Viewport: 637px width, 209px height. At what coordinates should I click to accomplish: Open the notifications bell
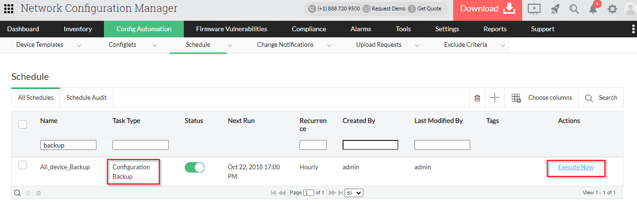(x=593, y=9)
